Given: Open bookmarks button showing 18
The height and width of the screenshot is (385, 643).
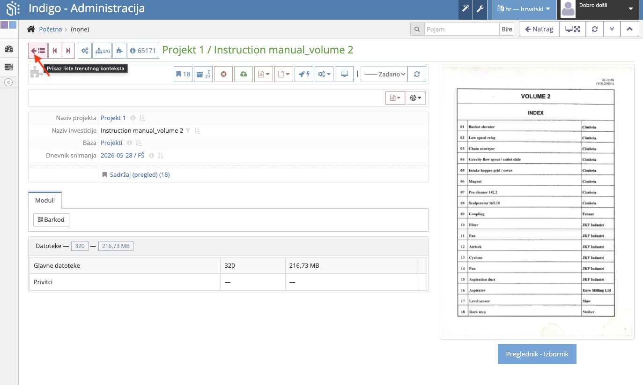Looking at the screenshot, I should click(183, 74).
